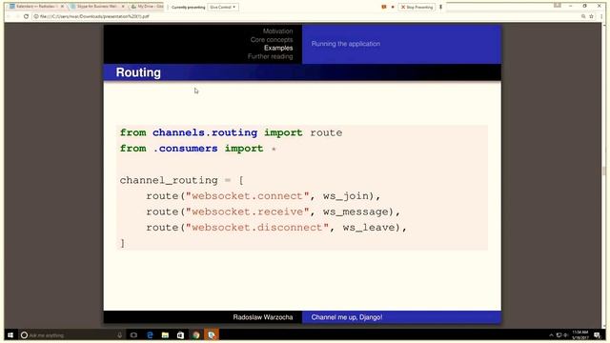This screenshot has height=343, width=610.
Task: Click the Routing slide title
Action: (x=138, y=72)
